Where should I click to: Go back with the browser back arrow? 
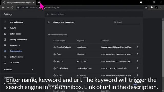click(x=3, y=7)
